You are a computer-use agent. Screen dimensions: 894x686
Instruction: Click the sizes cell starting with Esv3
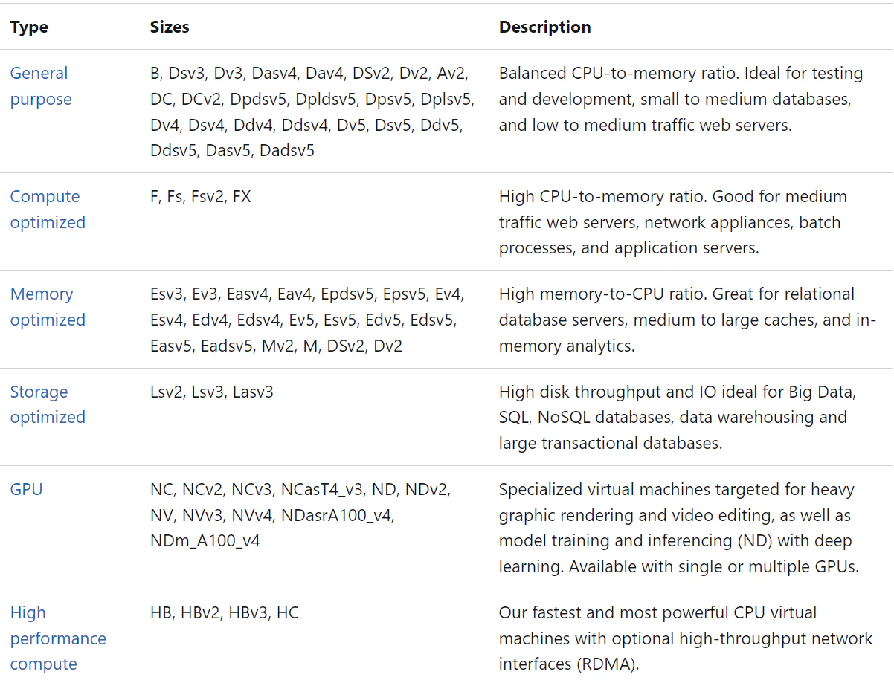[307, 320]
